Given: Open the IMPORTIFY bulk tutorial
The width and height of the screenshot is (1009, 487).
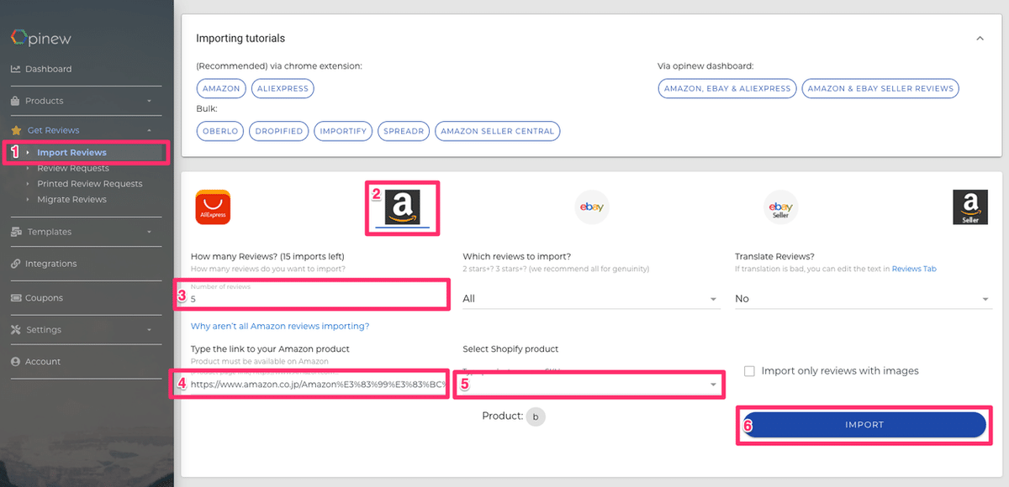Looking at the screenshot, I should (x=343, y=131).
